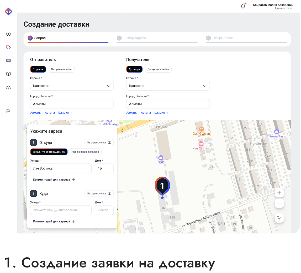
Task: Click the map geolocation arrow button
Action: click(x=279, y=218)
